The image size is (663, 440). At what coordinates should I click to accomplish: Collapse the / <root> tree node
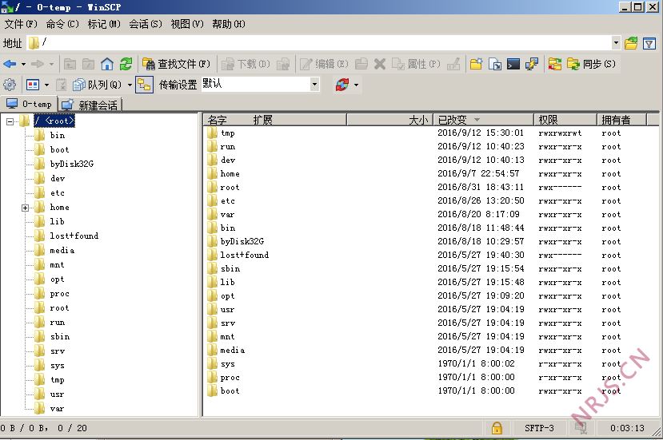point(10,121)
